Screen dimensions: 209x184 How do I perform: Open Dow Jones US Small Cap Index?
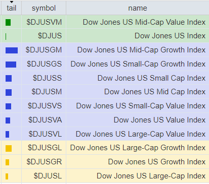tap(151, 78)
